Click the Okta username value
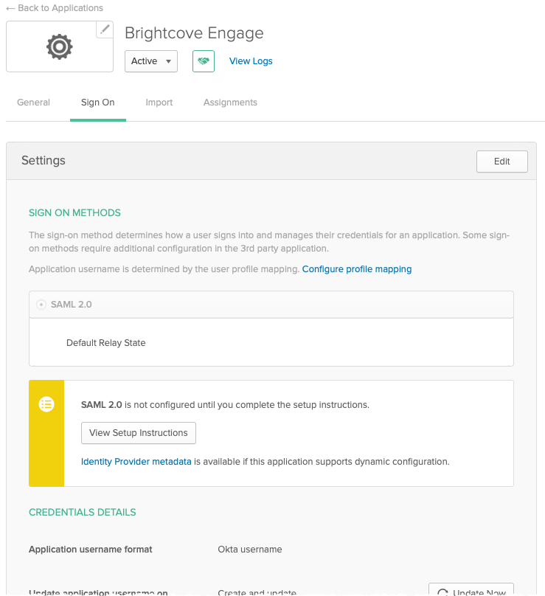The image size is (545, 596). click(250, 550)
